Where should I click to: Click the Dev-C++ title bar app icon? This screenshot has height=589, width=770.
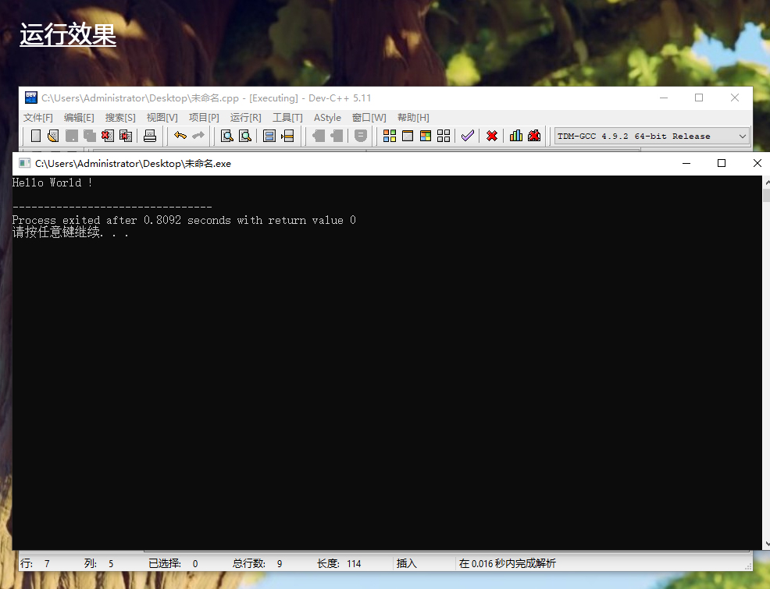coord(31,98)
